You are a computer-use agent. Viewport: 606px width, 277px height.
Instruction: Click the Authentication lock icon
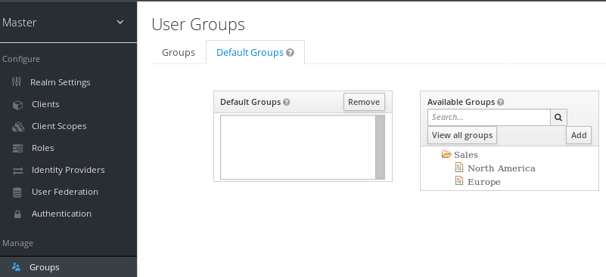point(17,214)
